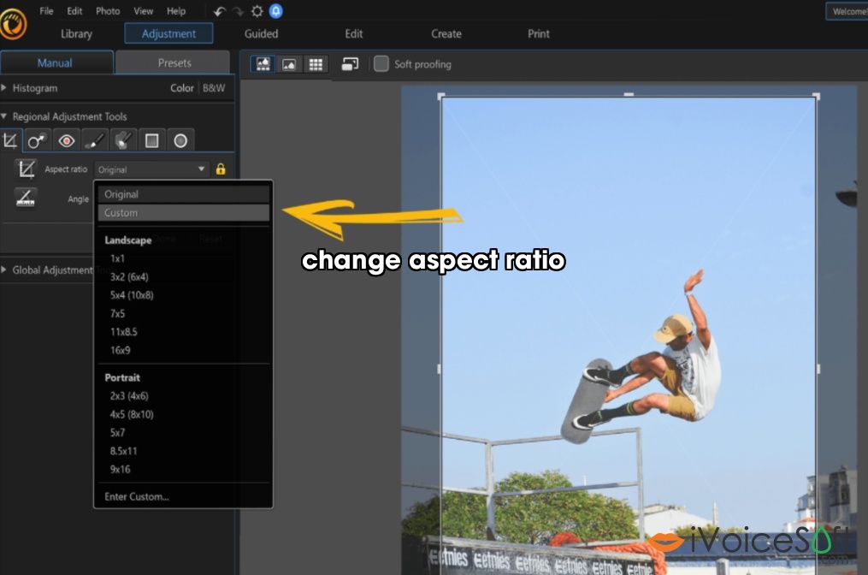Select the Red-Eye Removal tool
This screenshot has width=868, height=575.
(x=67, y=140)
